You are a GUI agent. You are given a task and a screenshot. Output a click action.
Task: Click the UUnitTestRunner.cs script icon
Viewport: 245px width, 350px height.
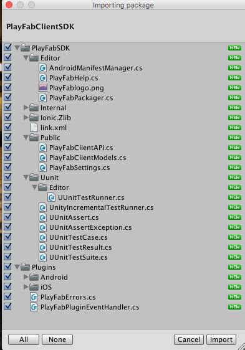(51, 197)
